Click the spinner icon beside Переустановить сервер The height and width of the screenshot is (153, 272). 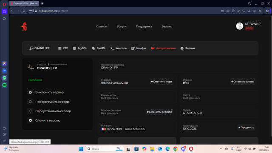point(30,111)
